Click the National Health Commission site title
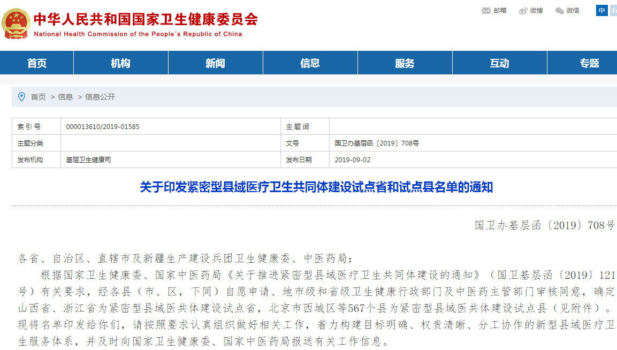 coord(146,19)
